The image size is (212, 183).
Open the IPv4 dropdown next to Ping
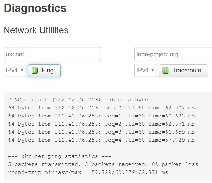pos(15,70)
